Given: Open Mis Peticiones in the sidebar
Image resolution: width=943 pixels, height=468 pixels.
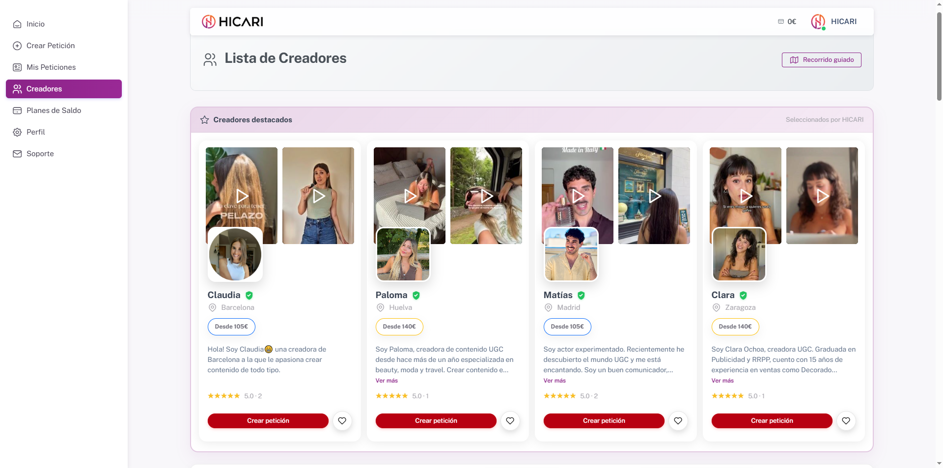Looking at the screenshot, I should (x=51, y=67).
